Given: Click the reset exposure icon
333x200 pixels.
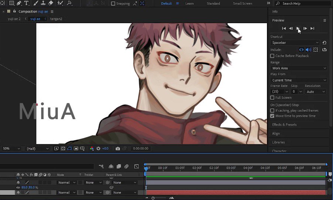Looking at the screenshot, I should pos(98,149).
